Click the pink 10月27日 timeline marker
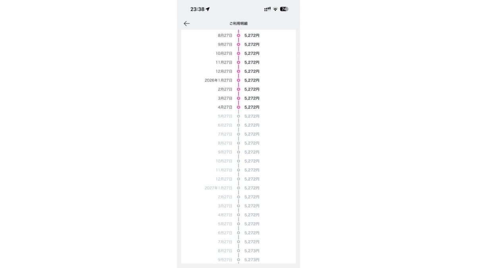 click(x=238, y=53)
